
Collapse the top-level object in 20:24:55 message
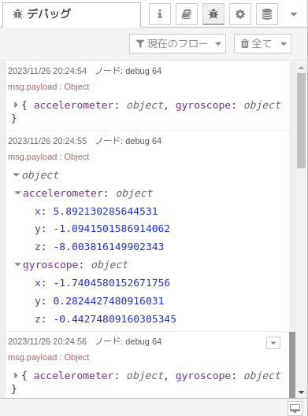point(17,175)
